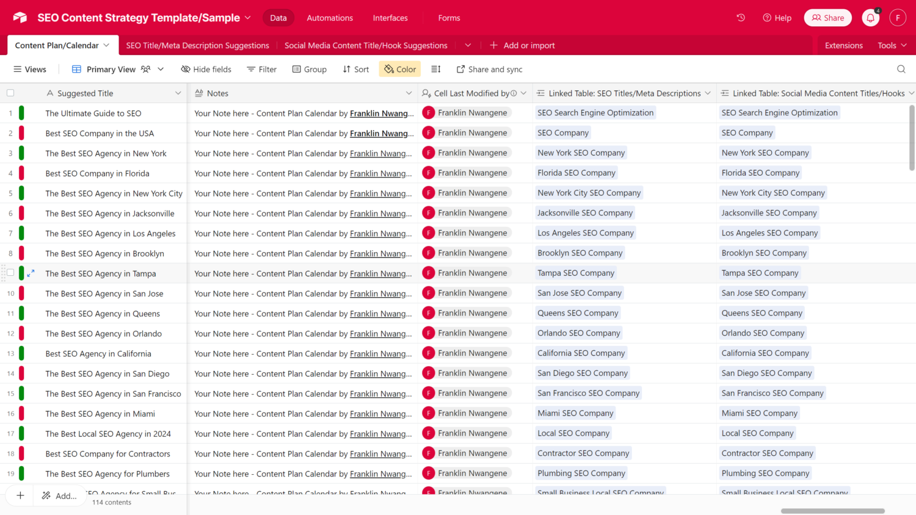Click the Airtable home logo
Image resolution: width=916 pixels, height=515 pixels.
pos(20,18)
